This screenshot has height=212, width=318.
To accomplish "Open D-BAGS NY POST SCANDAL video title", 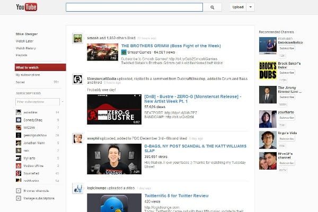I will pyautogui.click(x=195, y=148).
